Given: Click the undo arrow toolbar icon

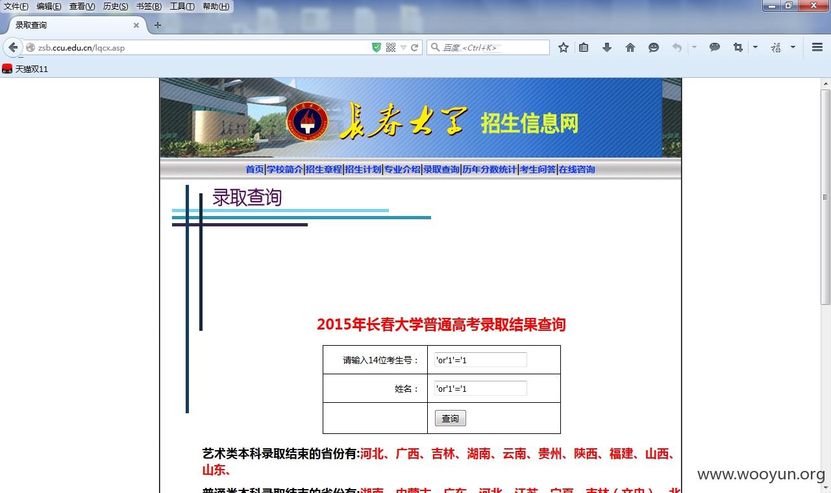Looking at the screenshot, I should click(x=677, y=47).
